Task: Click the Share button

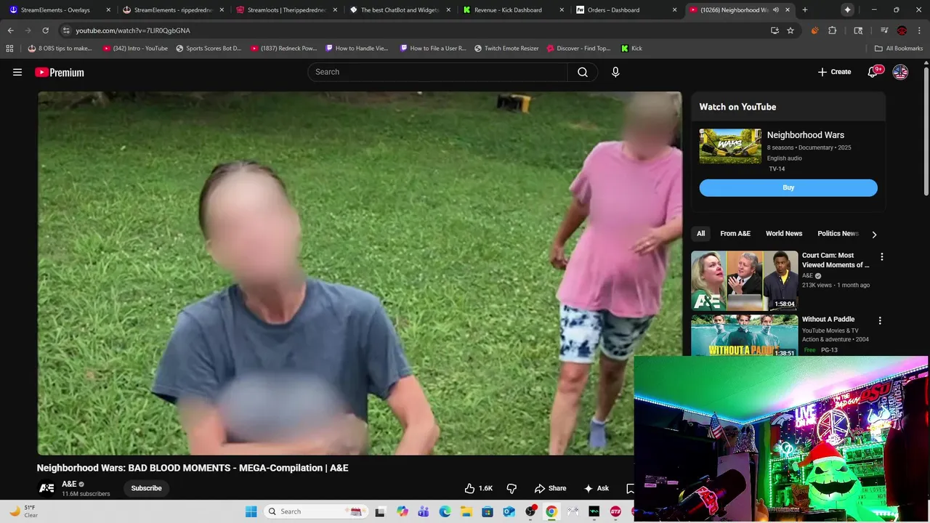Action: (x=550, y=488)
